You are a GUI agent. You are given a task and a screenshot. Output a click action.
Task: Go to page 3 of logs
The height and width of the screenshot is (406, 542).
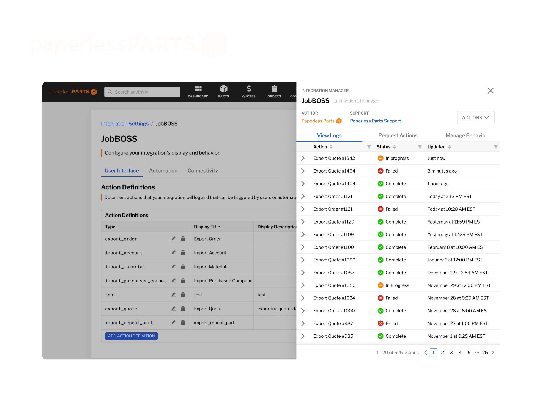point(451,353)
